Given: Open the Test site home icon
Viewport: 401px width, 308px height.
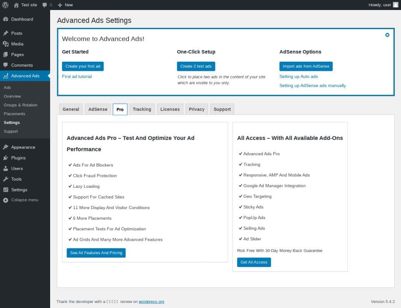Looking at the screenshot, I should [x=16, y=5].
